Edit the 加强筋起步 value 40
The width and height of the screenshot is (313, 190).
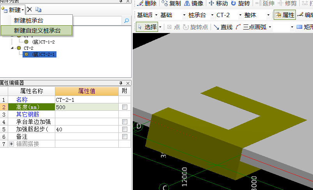87,129
